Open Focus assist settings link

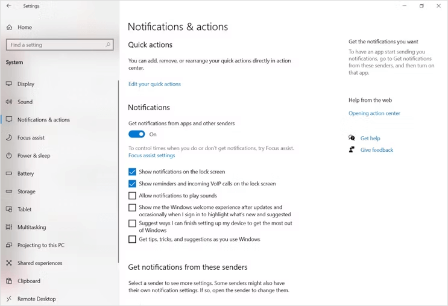click(152, 155)
